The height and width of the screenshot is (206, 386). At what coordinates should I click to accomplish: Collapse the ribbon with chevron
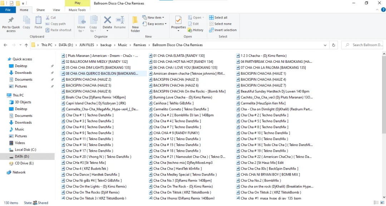click(x=377, y=10)
